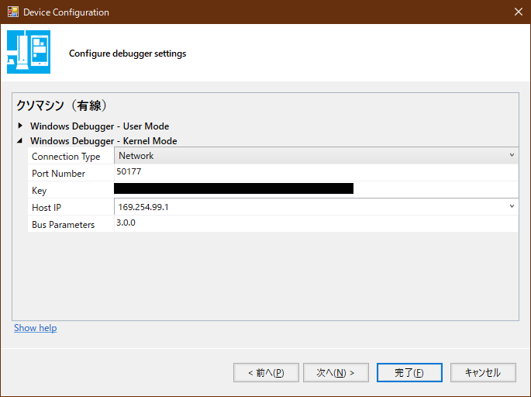Open the Show help link

[x=35, y=328]
